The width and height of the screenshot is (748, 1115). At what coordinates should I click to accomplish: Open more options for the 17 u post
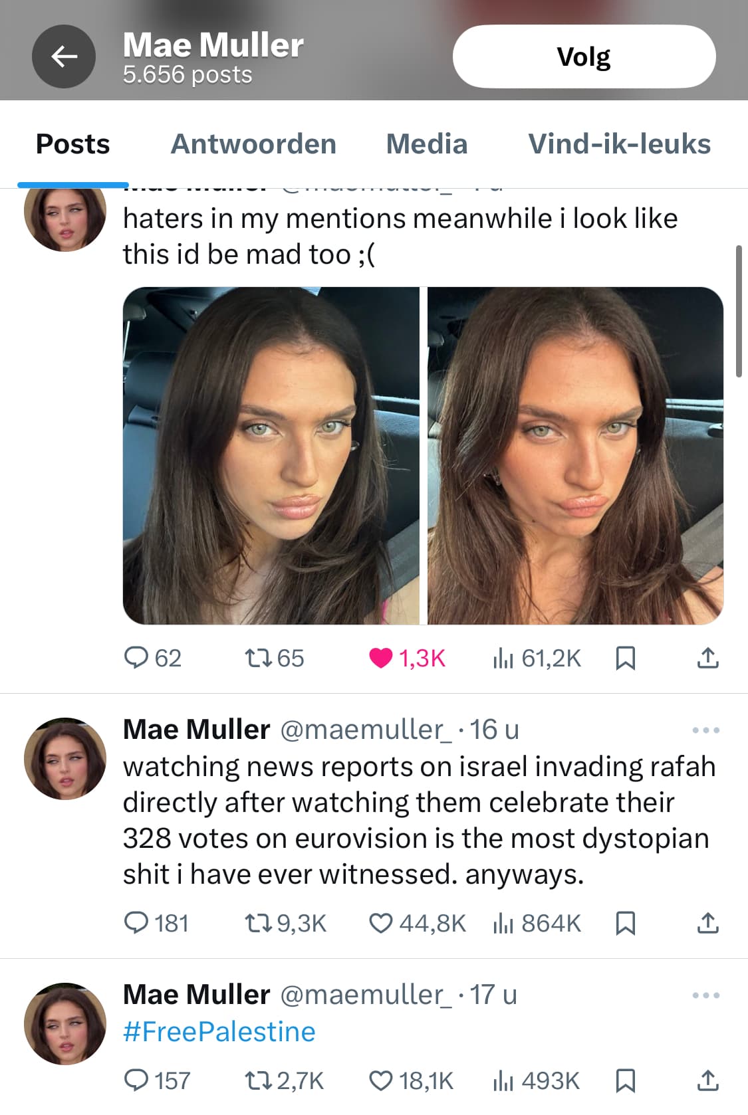pyautogui.click(x=705, y=995)
